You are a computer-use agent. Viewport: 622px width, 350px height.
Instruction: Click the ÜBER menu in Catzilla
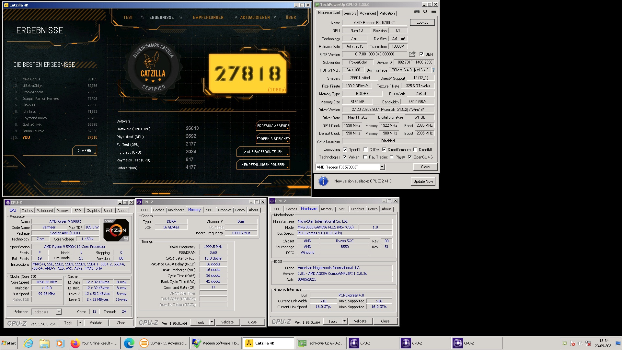coord(291,17)
